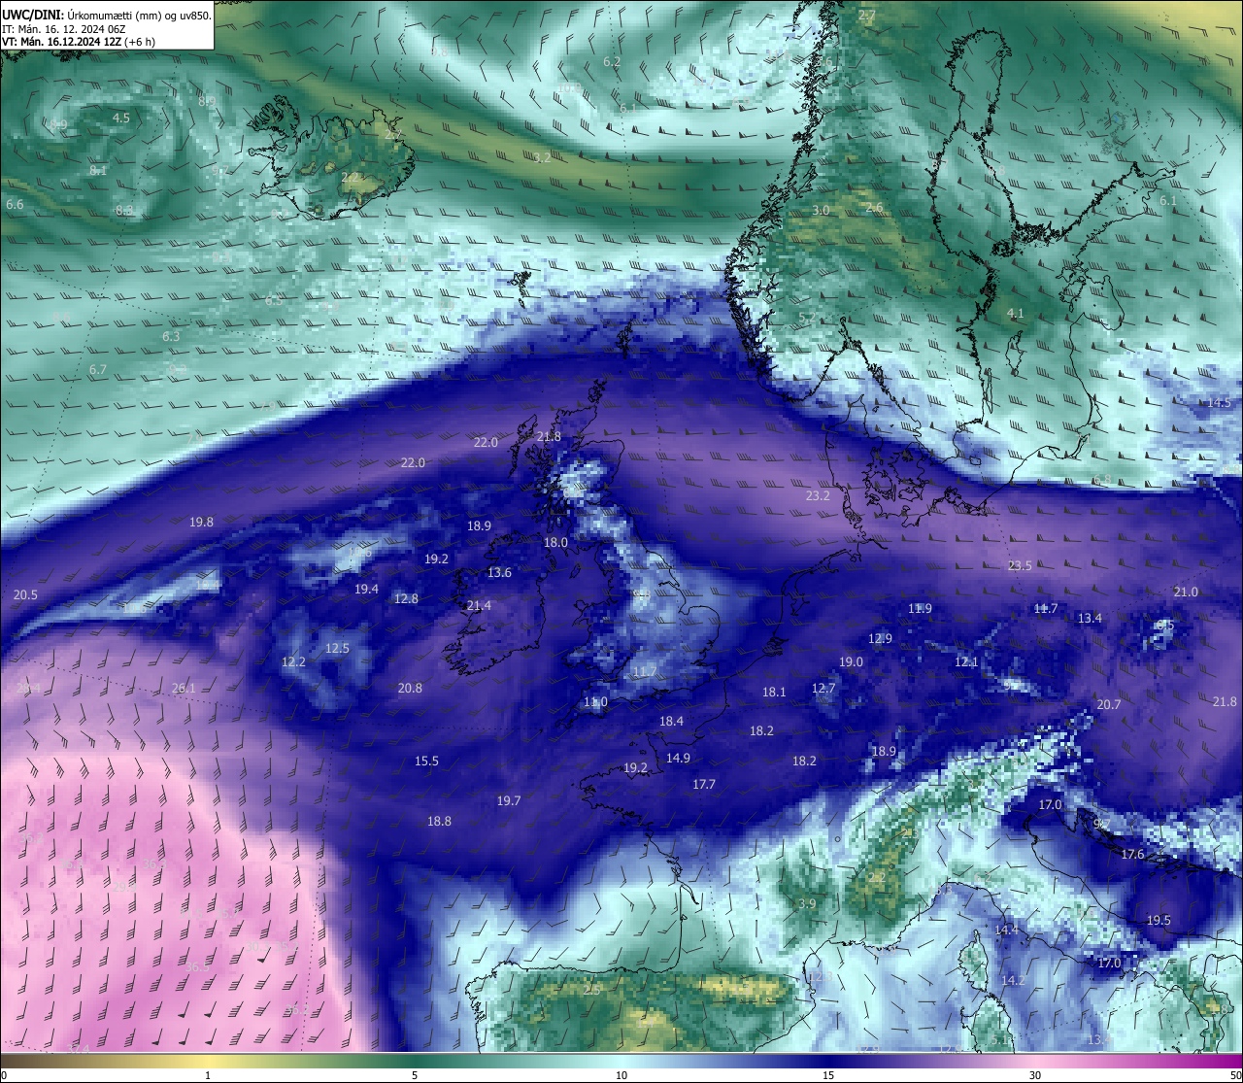Click the '50' tick label on the colour scale
Screen dimensions: 1243x1083
(x=1235, y=1075)
